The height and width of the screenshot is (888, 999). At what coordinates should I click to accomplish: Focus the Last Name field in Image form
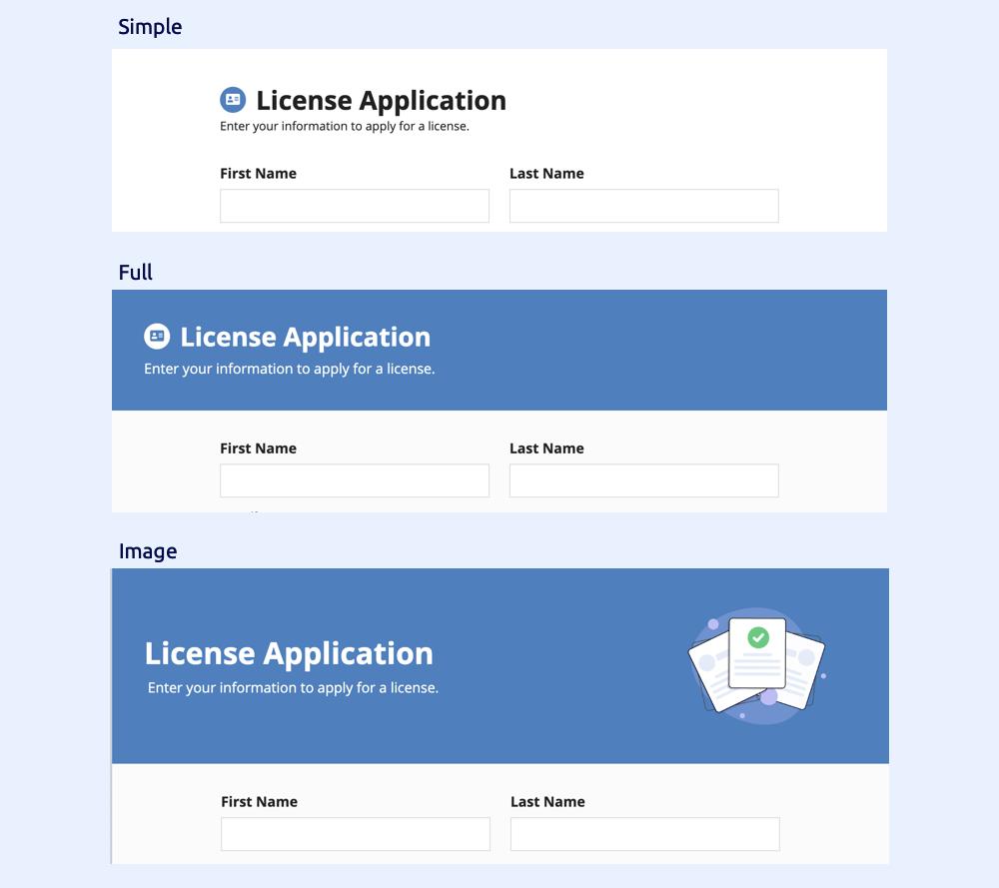644,834
